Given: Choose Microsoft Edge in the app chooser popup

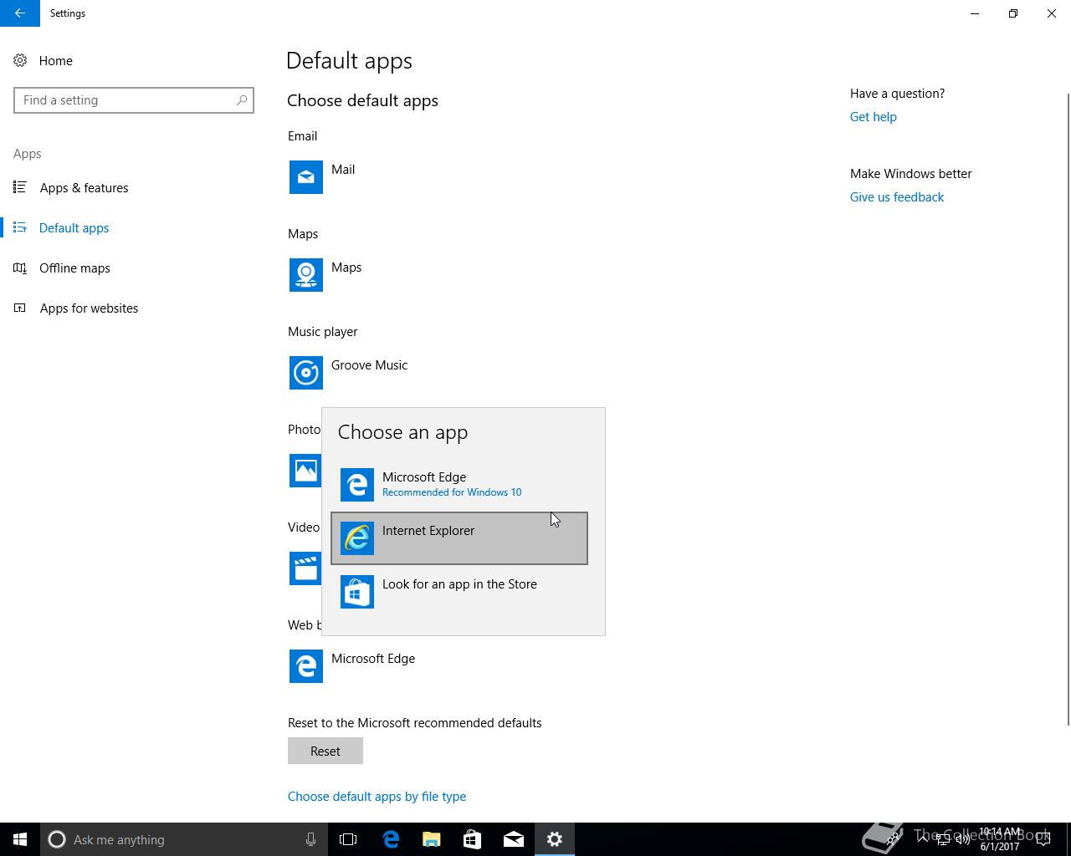Looking at the screenshot, I should click(459, 485).
